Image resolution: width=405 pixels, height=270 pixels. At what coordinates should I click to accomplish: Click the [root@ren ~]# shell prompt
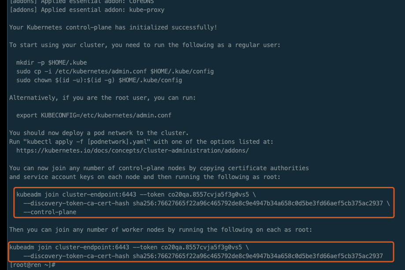pos(32,265)
